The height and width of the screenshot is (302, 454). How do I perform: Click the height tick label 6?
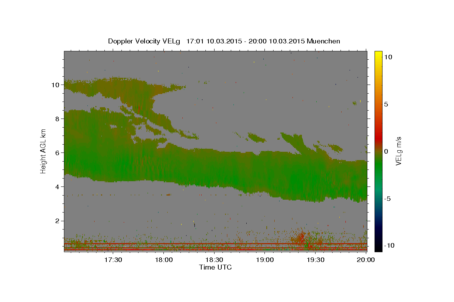[x=58, y=153]
